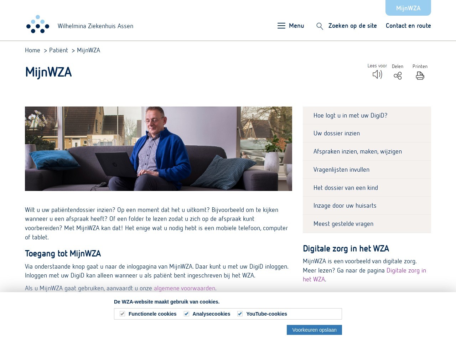The width and height of the screenshot is (456, 342).
Task: Click the search magnifier icon
Action: (x=320, y=26)
